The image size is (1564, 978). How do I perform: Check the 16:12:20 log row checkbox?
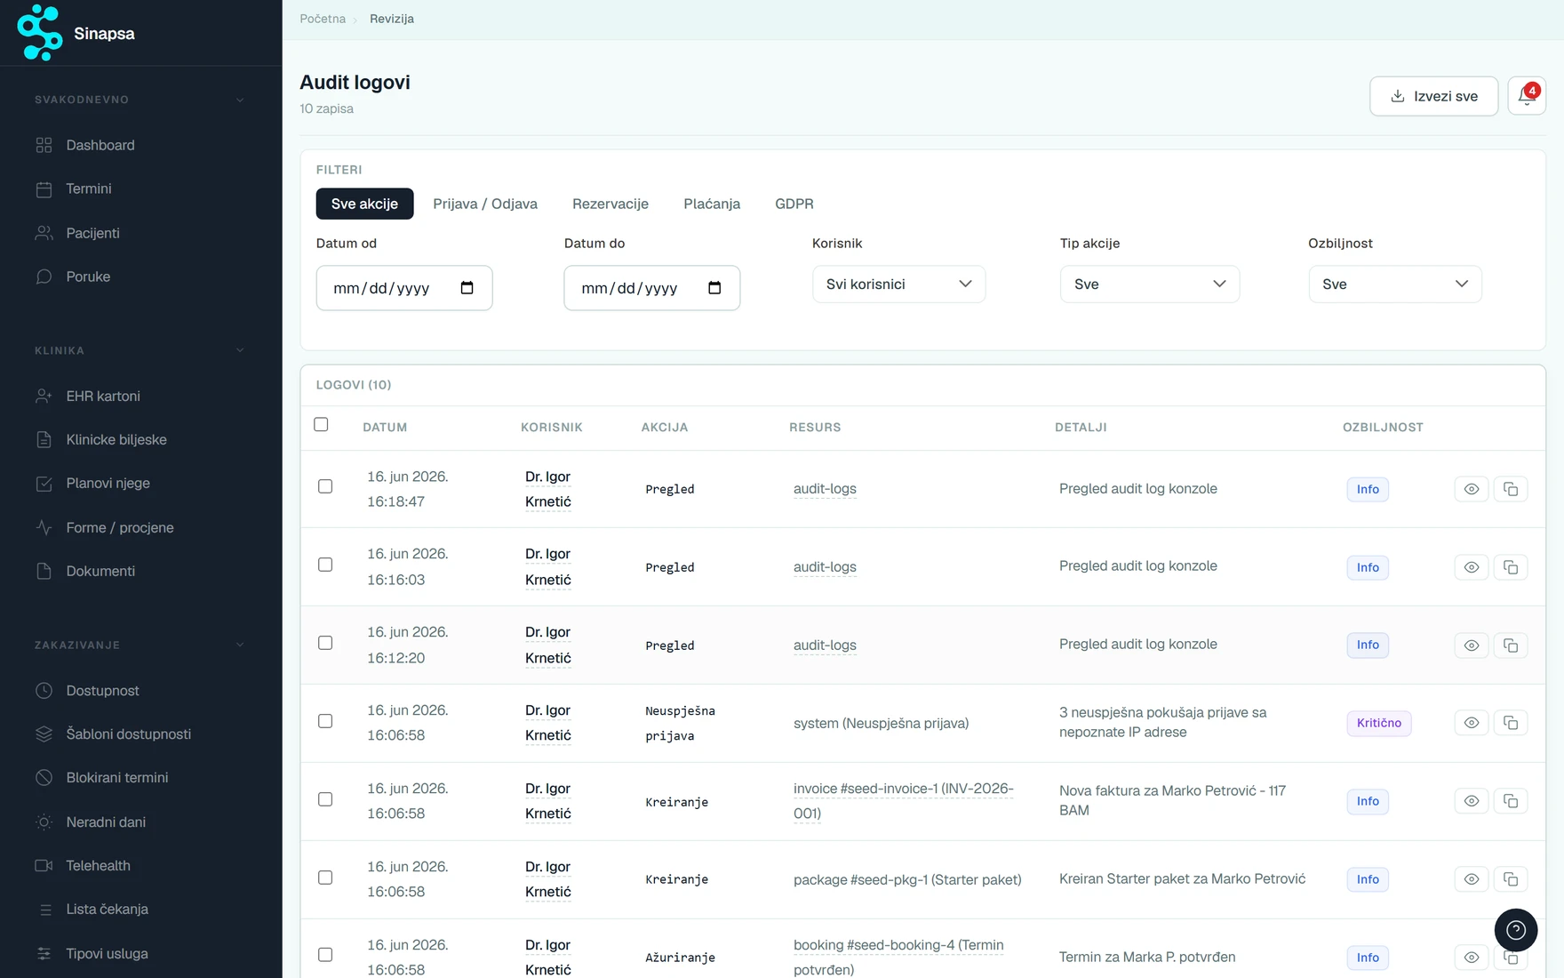point(325,643)
